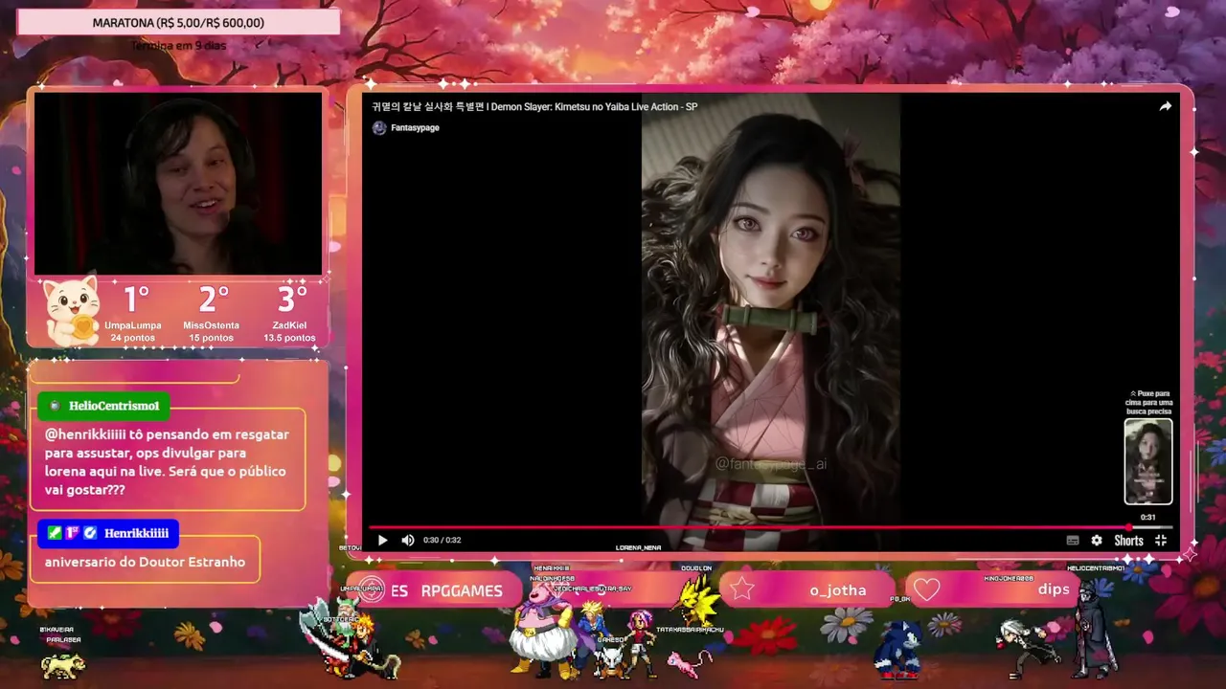This screenshot has height=689, width=1226.
Task: Click the target icon left of RPGGAMES
Action: tap(372, 590)
